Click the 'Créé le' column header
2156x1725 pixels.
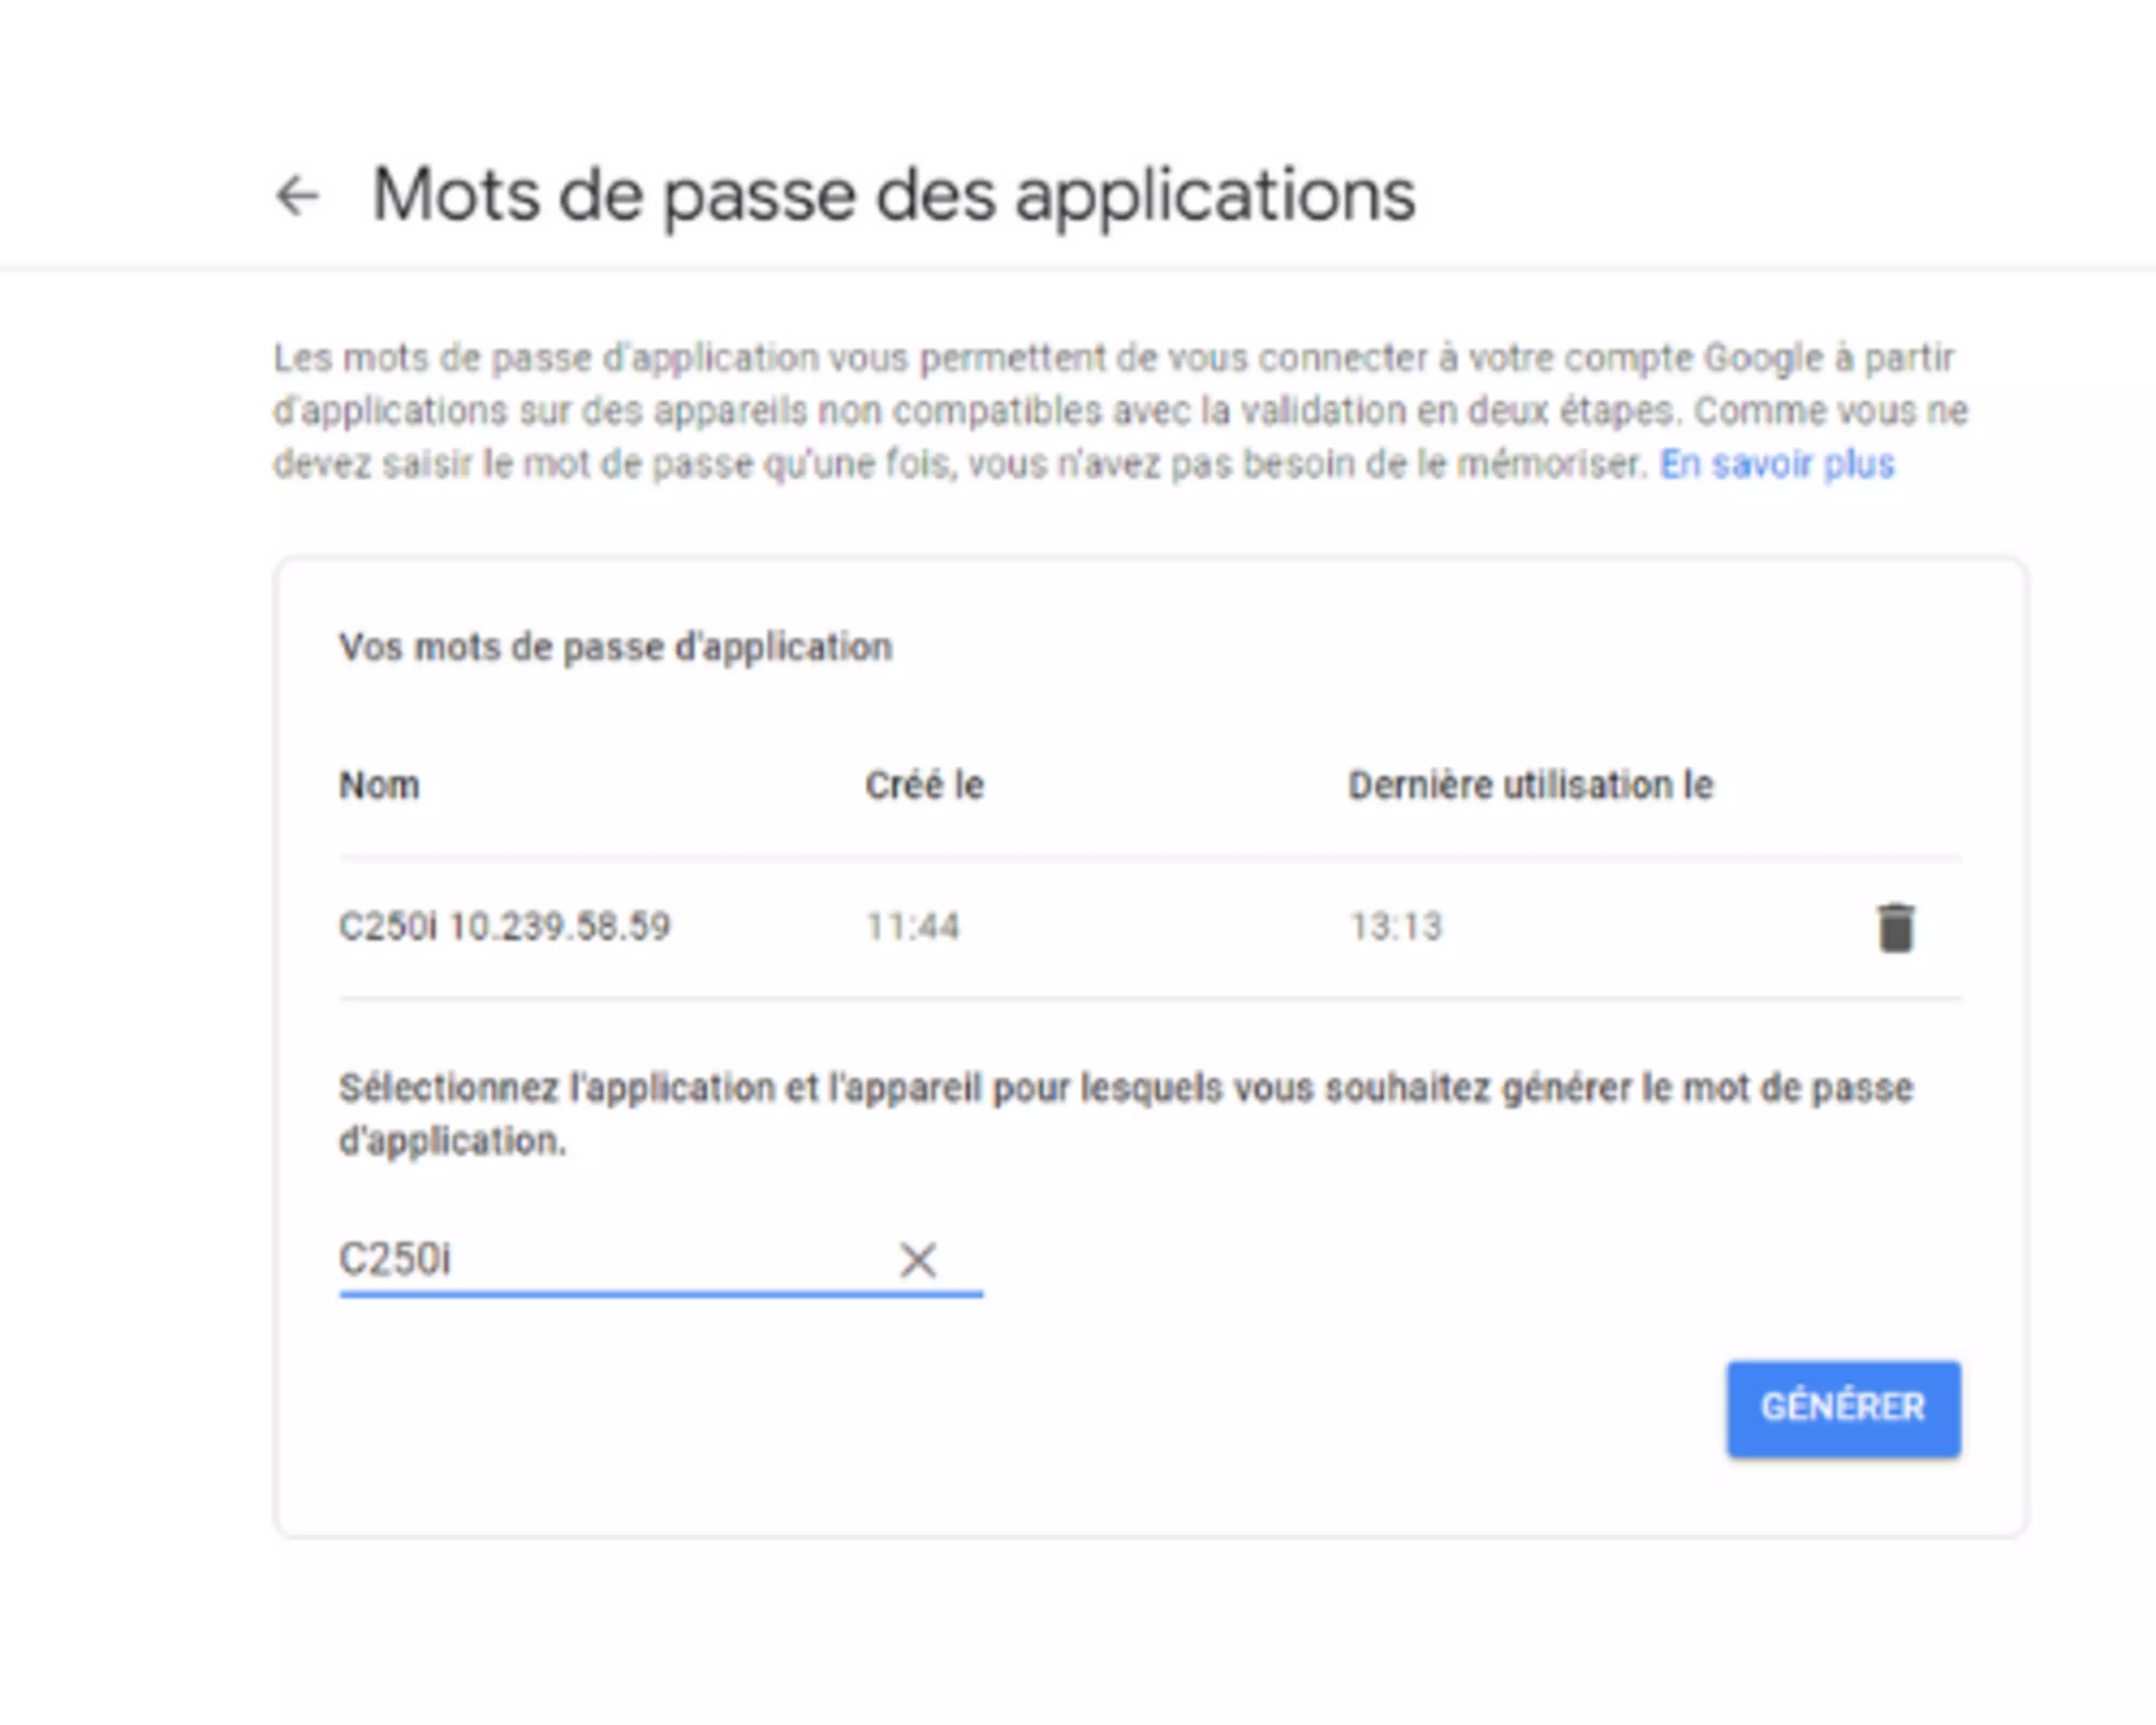coord(924,786)
